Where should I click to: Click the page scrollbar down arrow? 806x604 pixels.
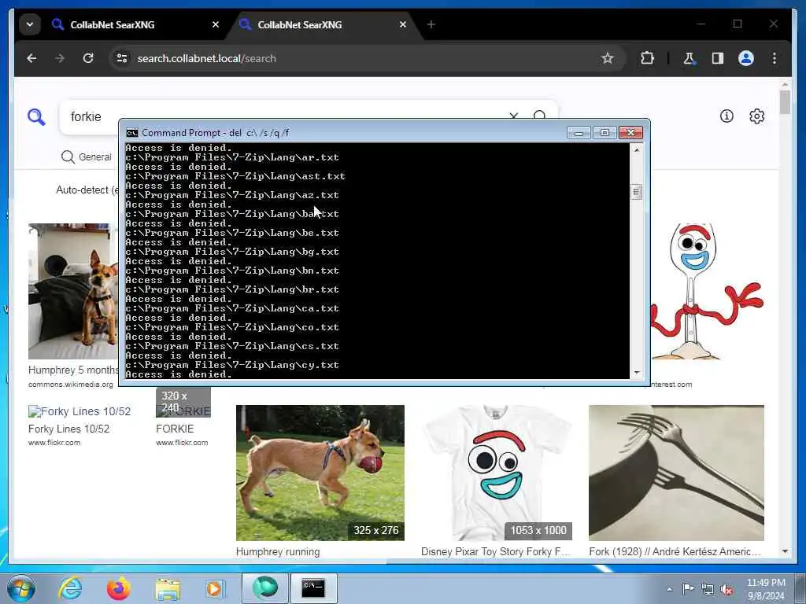(x=785, y=551)
